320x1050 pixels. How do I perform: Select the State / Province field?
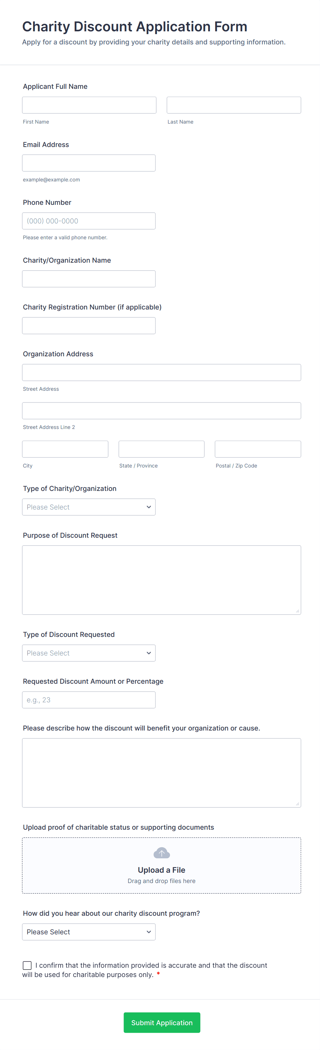(161, 449)
